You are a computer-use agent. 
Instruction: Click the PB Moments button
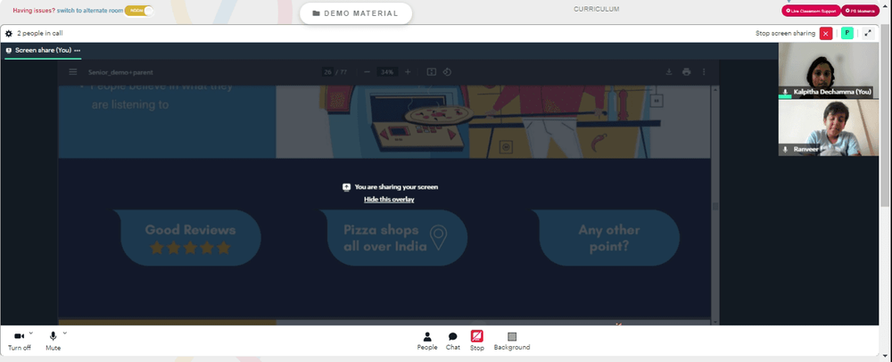tap(860, 11)
